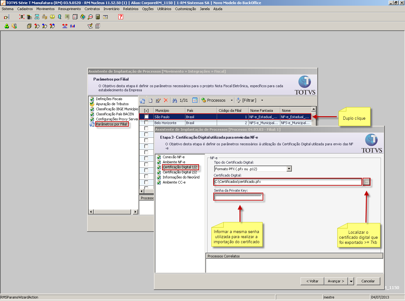
Task: Select Ambiente NF-e step
Action: tap(174, 162)
